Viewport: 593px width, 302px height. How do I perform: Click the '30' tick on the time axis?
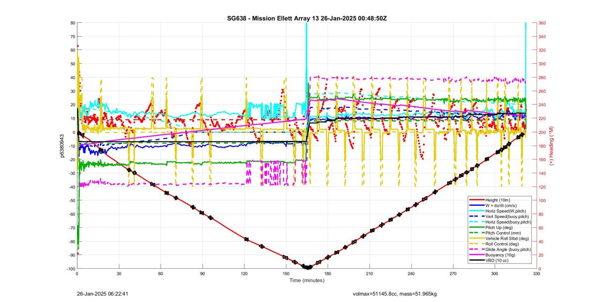(119, 273)
